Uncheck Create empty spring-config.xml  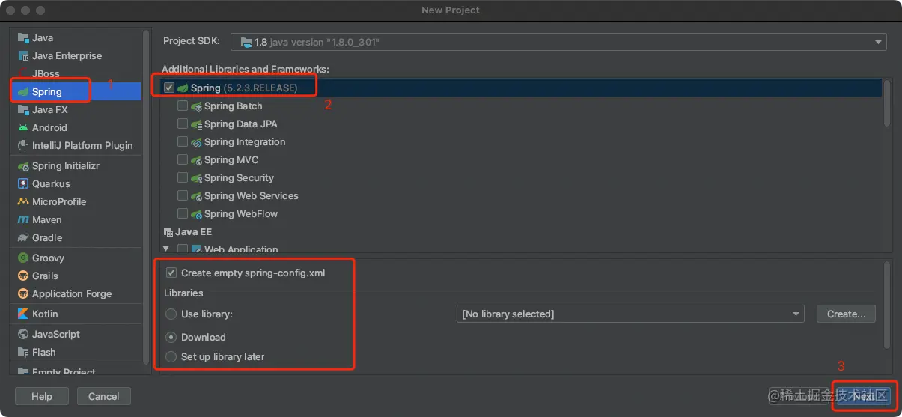171,273
